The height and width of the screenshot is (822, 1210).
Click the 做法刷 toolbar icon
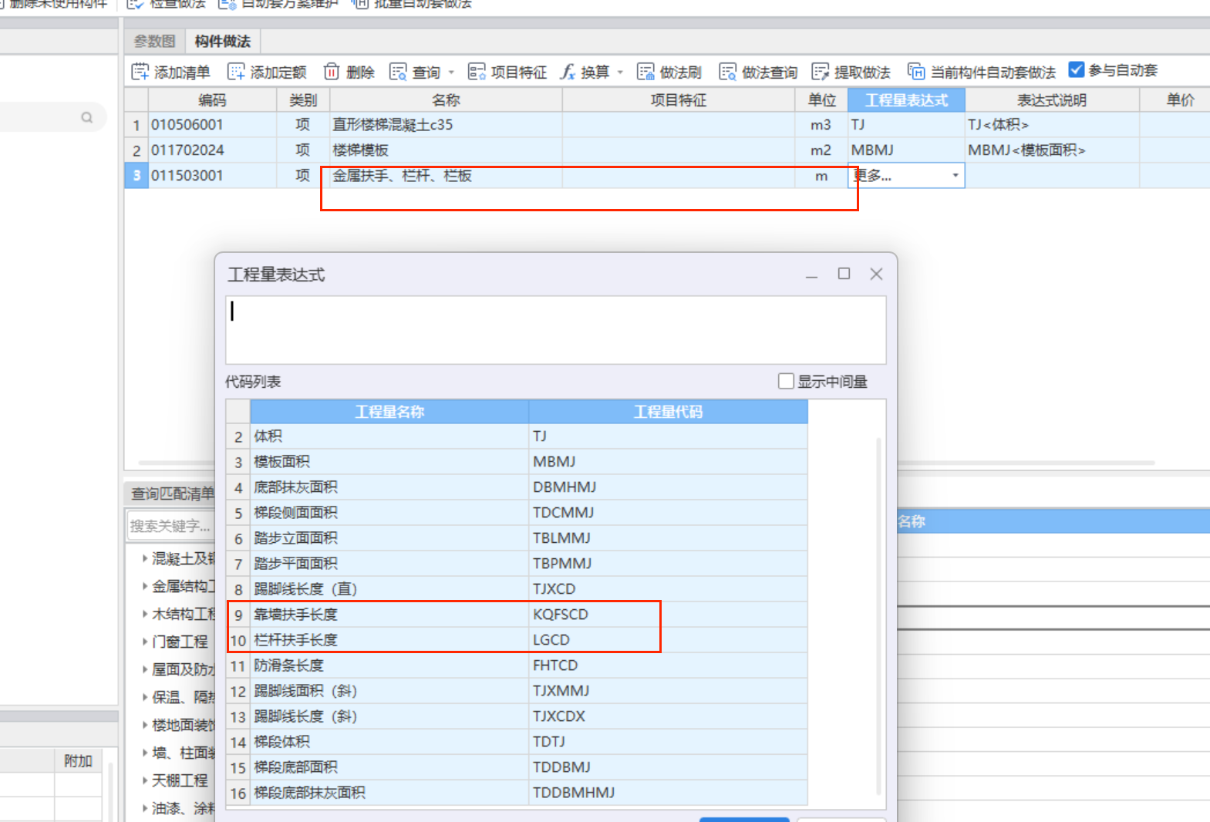pos(645,72)
